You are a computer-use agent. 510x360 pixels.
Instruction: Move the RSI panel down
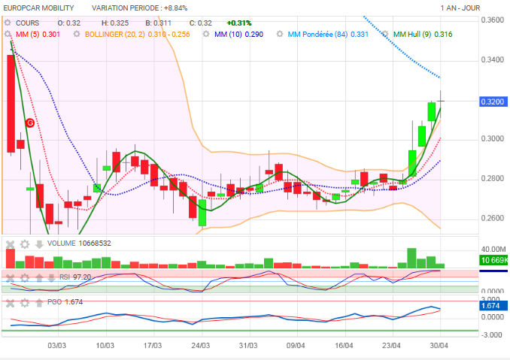click(x=51, y=277)
